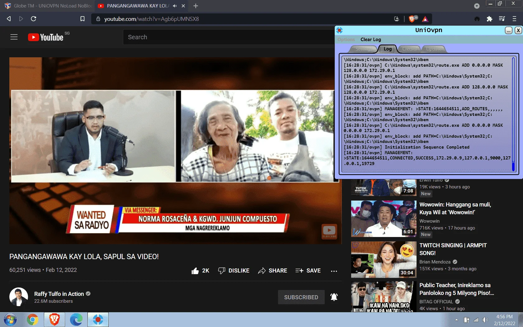Open the Twitch Singing 30:04 thumbnail

(x=384, y=259)
